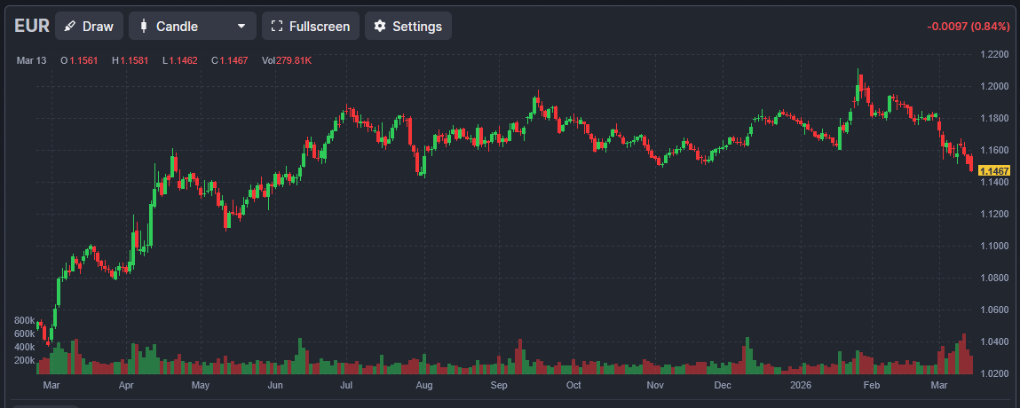Click the Sep label on time axis
The image size is (1020, 408).
(498, 385)
